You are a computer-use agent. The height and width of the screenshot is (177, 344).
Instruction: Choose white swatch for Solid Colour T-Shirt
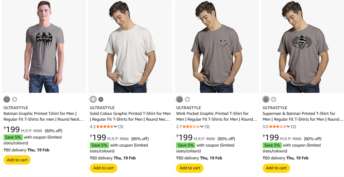click(93, 99)
